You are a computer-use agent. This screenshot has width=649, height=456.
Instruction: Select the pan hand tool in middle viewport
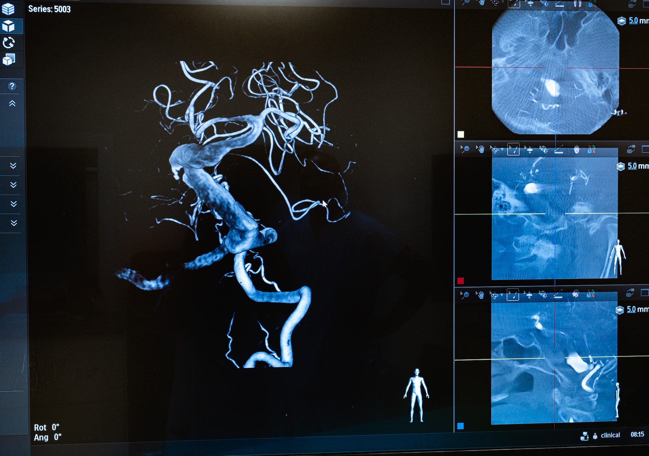(480, 149)
